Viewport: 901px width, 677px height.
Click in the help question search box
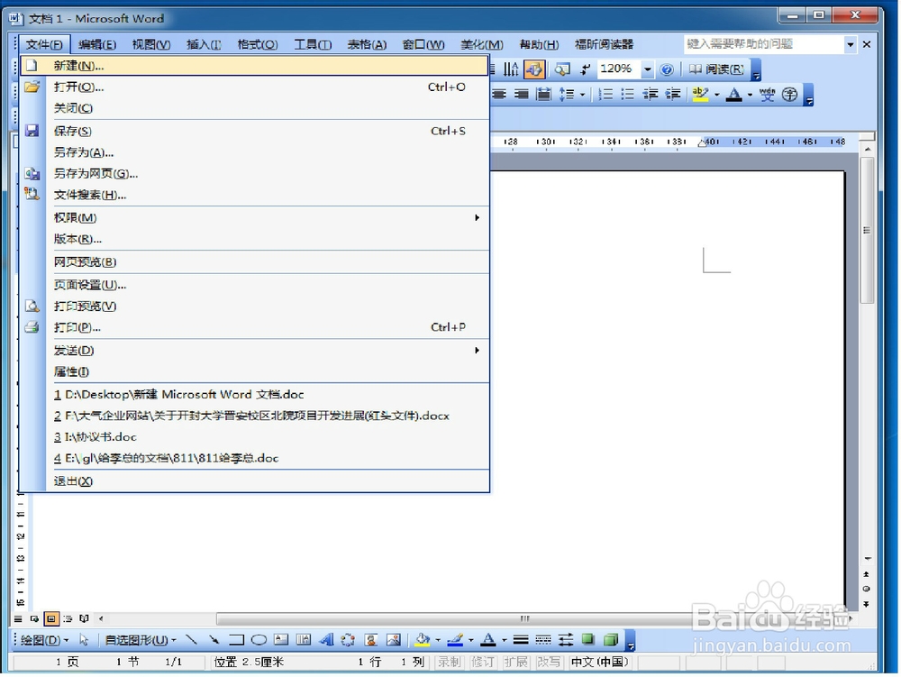pyautogui.click(x=763, y=43)
